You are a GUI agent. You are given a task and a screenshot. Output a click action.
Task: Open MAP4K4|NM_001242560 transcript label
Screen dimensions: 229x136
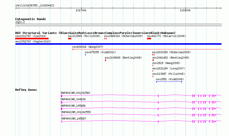pos(75,93)
